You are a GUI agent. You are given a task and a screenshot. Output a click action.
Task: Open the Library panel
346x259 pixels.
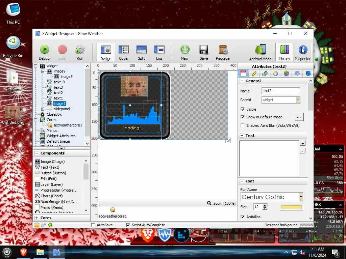click(284, 52)
